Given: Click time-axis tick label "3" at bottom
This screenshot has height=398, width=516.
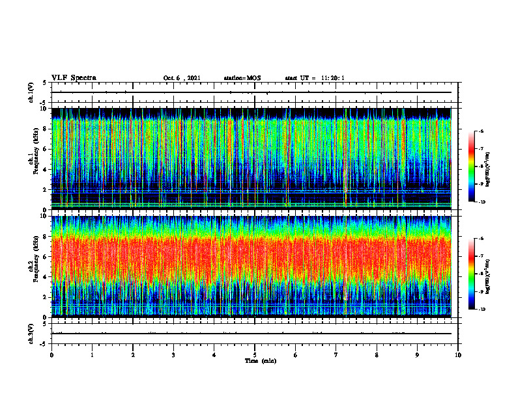Looking at the screenshot, I should [173, 355].
